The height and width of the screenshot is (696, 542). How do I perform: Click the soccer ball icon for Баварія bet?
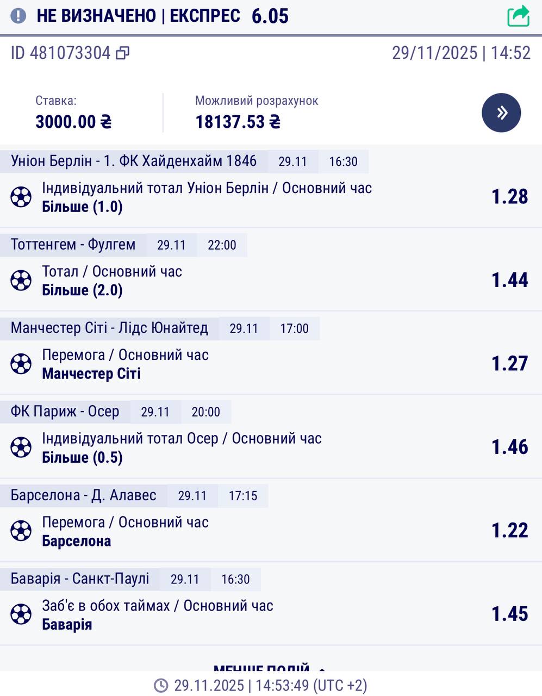pos(21,614)
